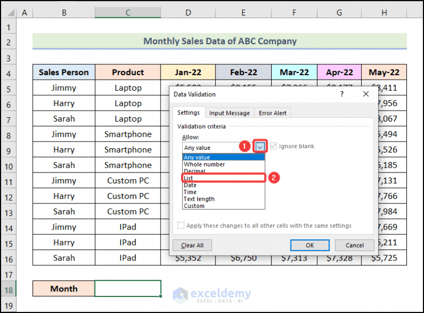
Task: Click Sarah in row 7
Action: click(x=64, y=118)
